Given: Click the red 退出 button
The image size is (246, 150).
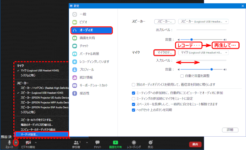Looking at the screenshot, I should (x=195, y=144).
